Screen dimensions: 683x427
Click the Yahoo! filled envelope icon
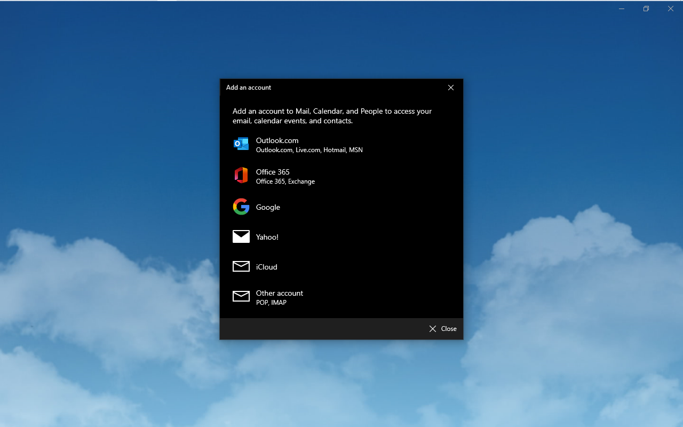[241, 236]
